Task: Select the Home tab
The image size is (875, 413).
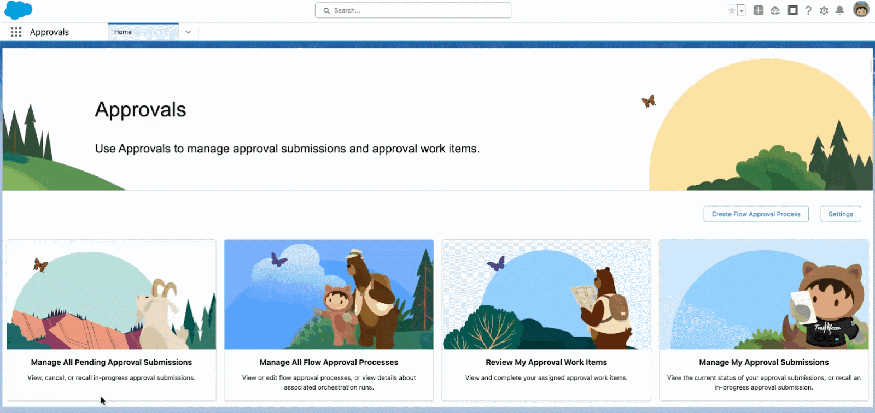Action: (x=143, y=32)
